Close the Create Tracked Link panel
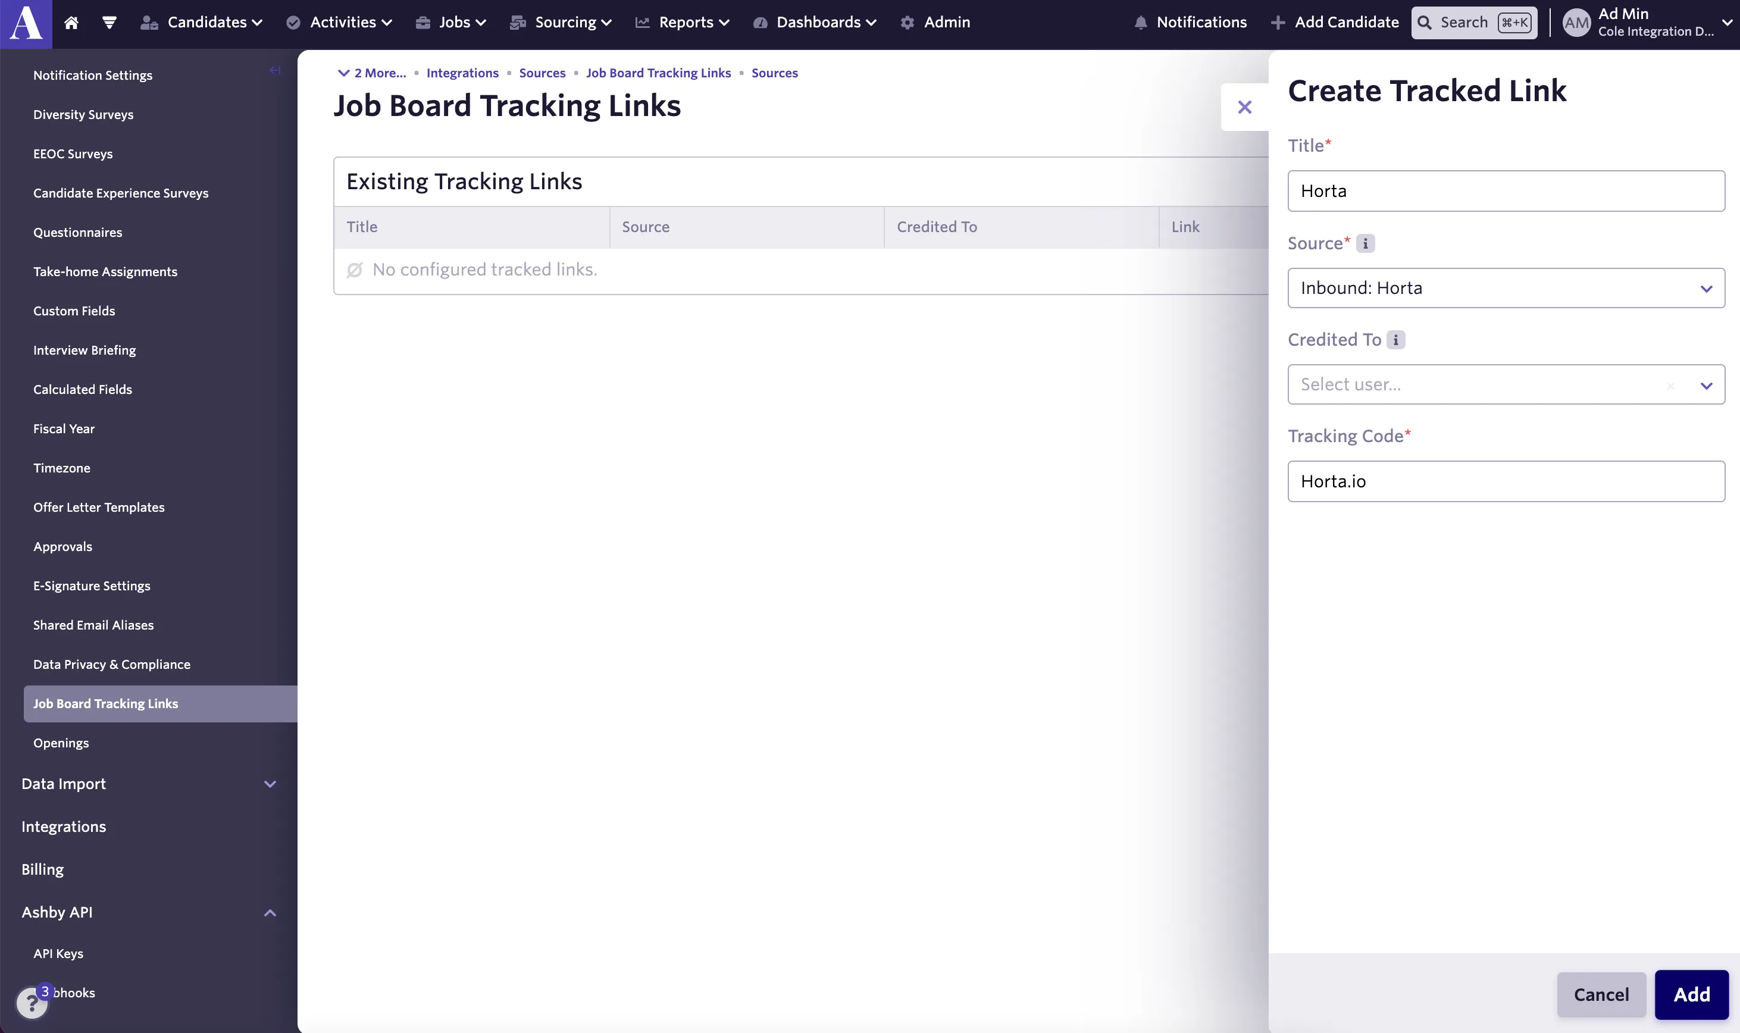This screenshot has width=1740, height=1033. tap(1244, 107)
